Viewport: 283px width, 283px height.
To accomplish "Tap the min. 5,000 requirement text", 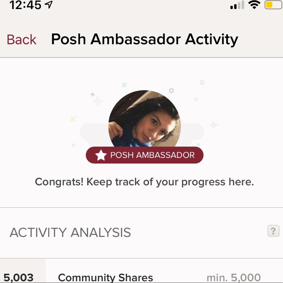I will click(233, 278).
